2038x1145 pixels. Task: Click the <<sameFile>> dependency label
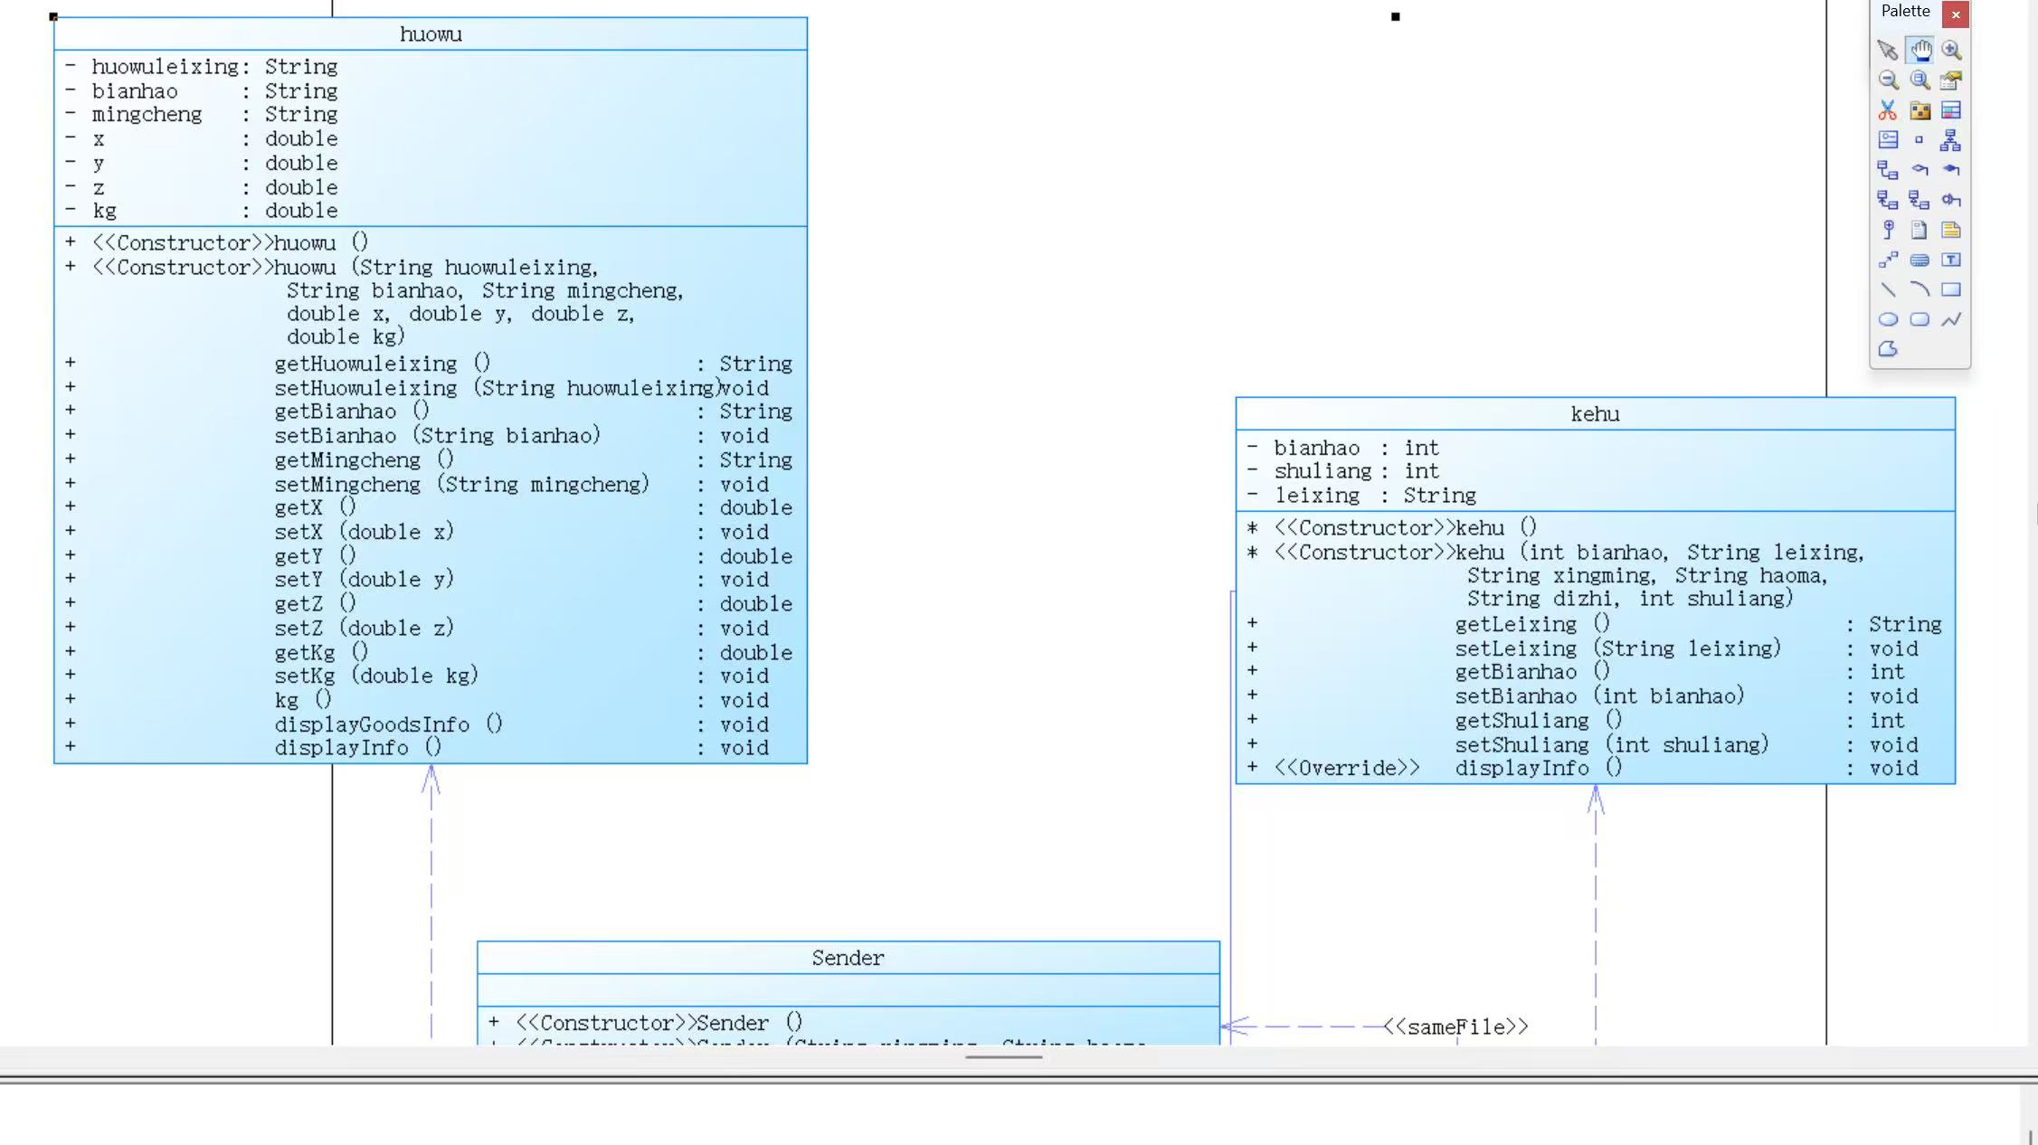(1455, 1027)
